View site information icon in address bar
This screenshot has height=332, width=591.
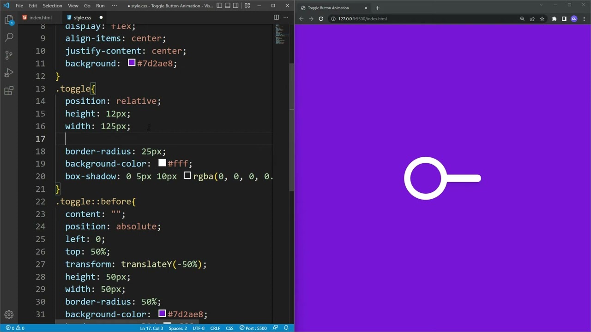[x=333, y=19]
